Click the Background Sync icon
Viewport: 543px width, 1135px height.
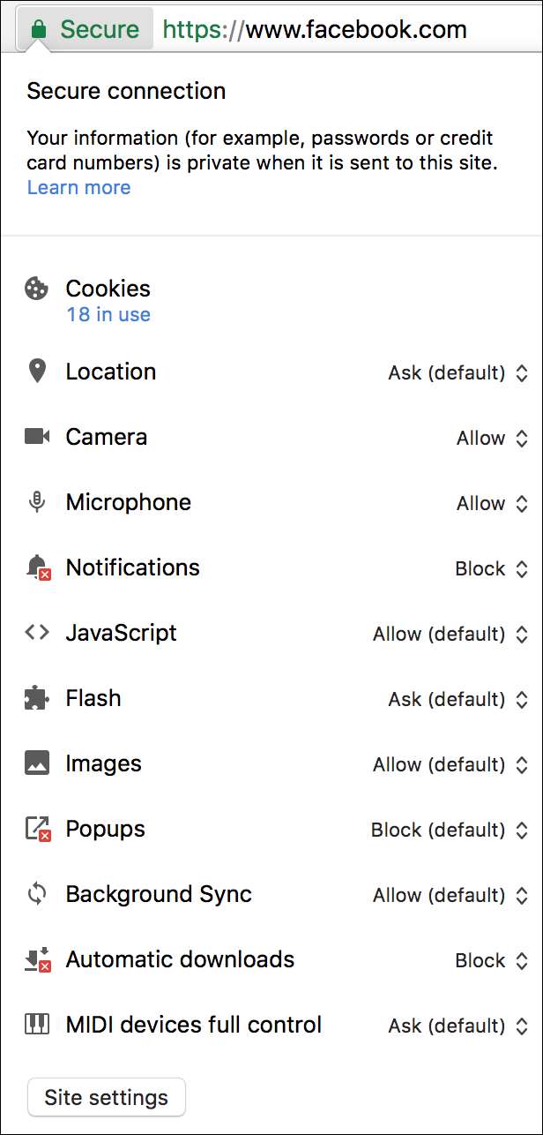[37, 894]
